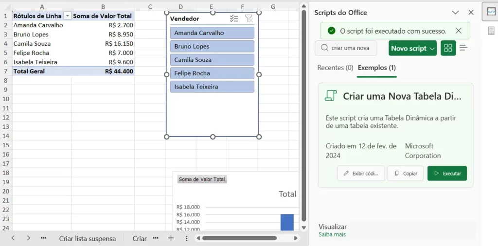Select the Soma de Valor Total header cell
Image resolution: width=498 pixels, height=246 pixels.
pos(103,16)
